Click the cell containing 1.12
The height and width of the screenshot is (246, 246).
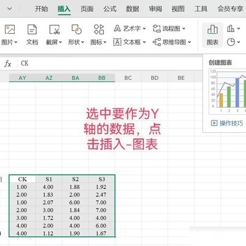(49, 233)
